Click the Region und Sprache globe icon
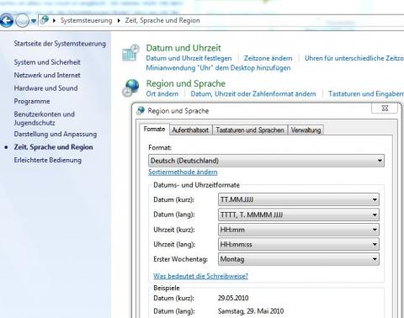 [x=130, y=87]
